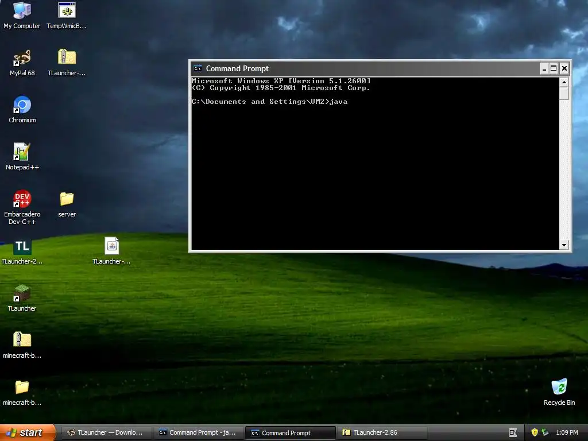The image size is (588, 441).
Task: Click the scroll up arrow in Command Prompt
Action: coord(564,82)
